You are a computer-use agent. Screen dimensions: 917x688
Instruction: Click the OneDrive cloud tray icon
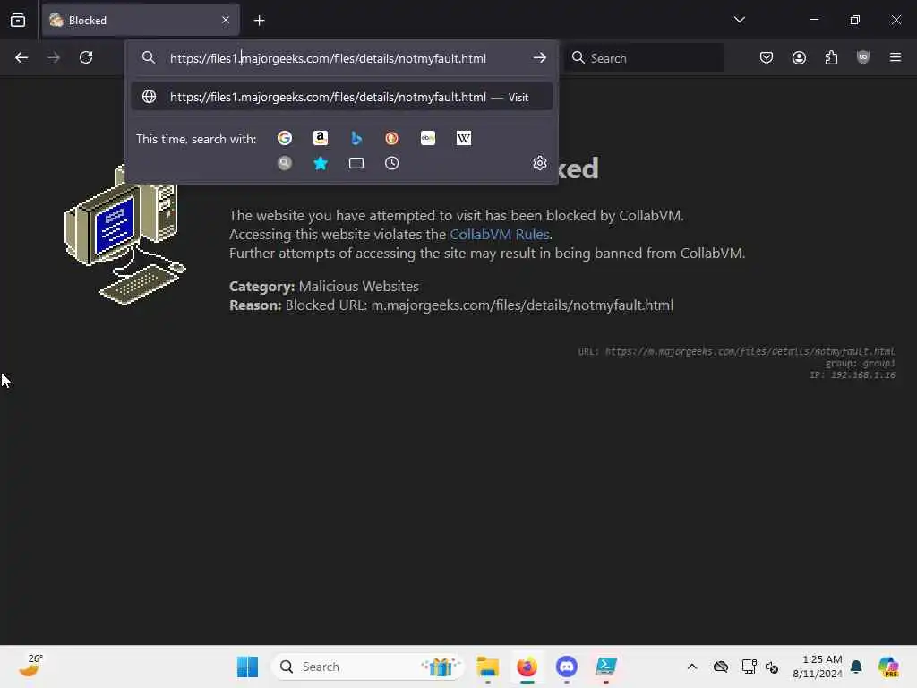point(721,666)
